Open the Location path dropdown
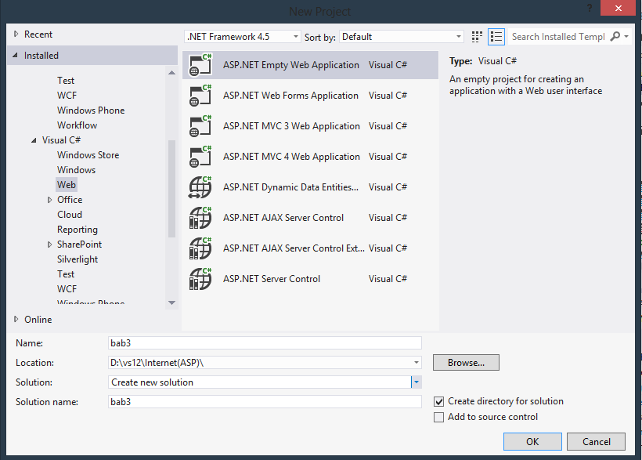Image resolution: width=642 pixels, height=460 pixels. click(416, 362)
